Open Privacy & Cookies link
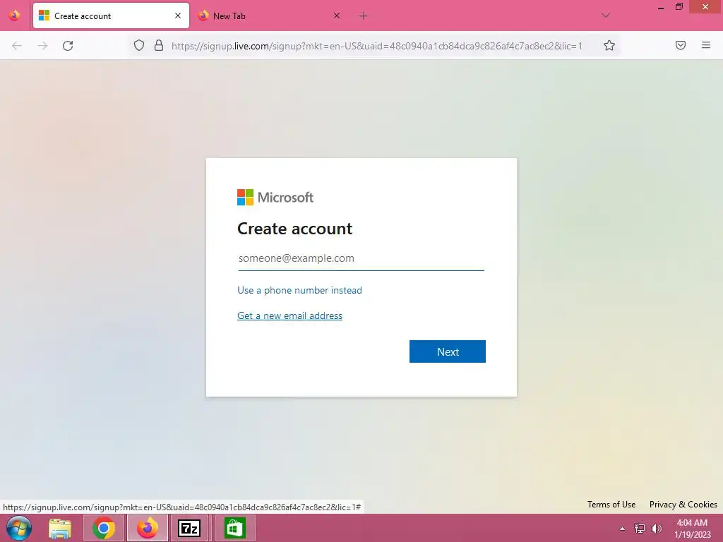 (x=683, y=504)
